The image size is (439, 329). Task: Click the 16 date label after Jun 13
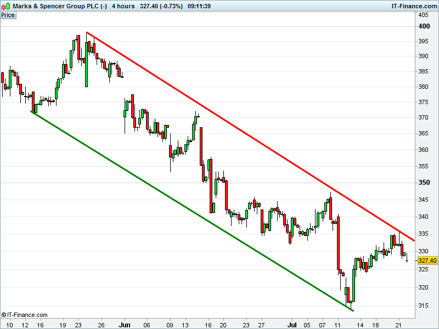pyautogui.click(x=208, y=325)
